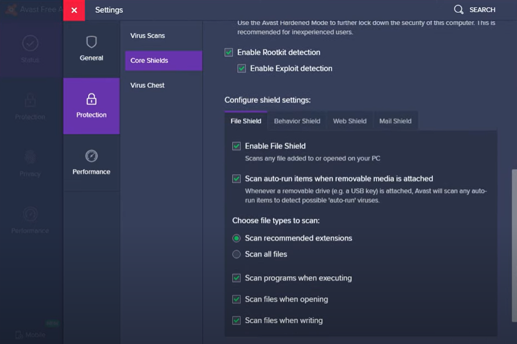Viewport: 517px width, 344px height.
Task: Switch to the File Shield tab
Action: tap(246, 121)
